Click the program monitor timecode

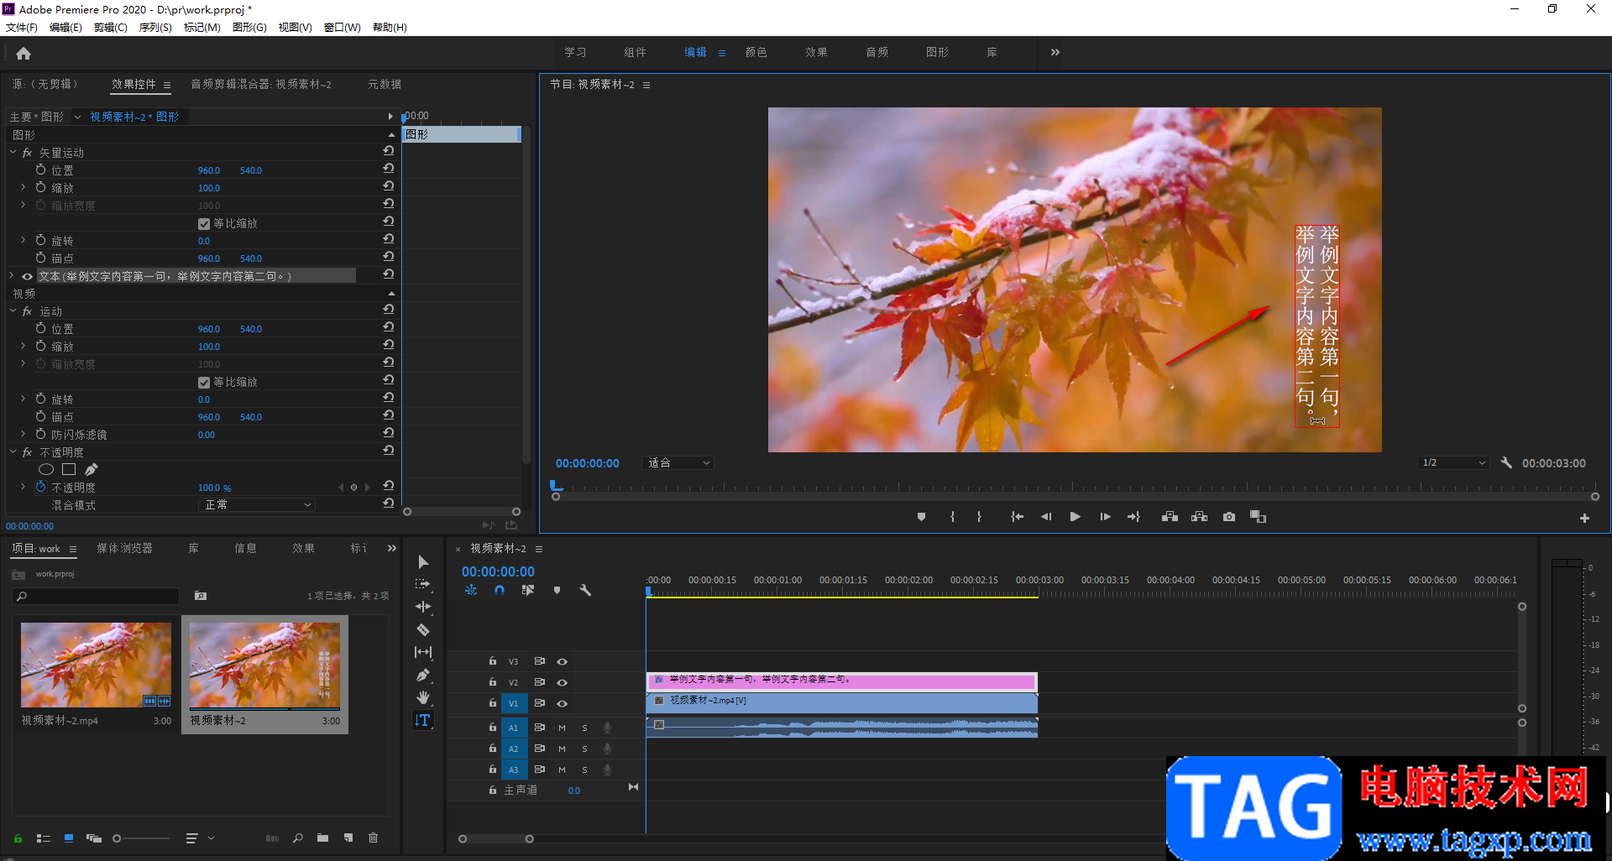coord(588,463)
